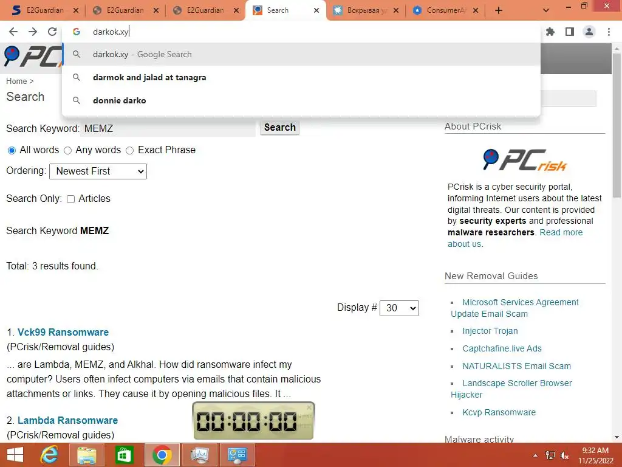The width and height of the screenshot is (622, 467).
Task: Click the scrollbar down arrow
Action: 617,437
